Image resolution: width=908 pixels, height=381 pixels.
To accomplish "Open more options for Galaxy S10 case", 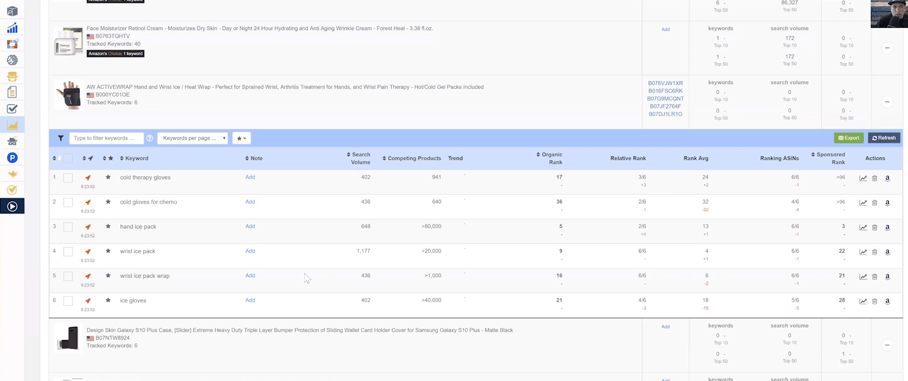I will coord(887,345).
